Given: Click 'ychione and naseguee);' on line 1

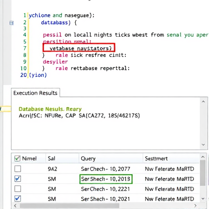Looking at the screenshot, I should pos(61,16).
